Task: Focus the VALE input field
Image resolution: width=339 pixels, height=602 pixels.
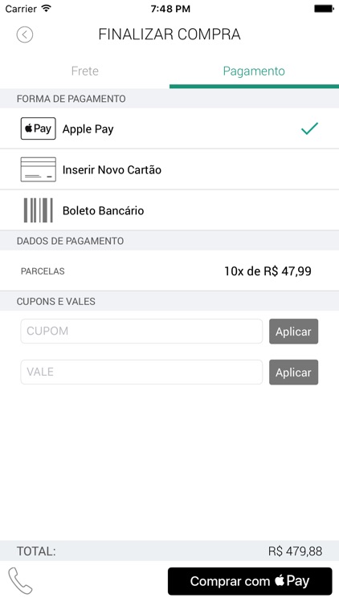Action: [x=141, y=372]
